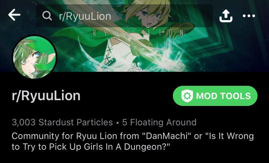Screen dimensions: 269x163
Task: Open the MOD TOOLS button
Action: click(x=215, y=96)
